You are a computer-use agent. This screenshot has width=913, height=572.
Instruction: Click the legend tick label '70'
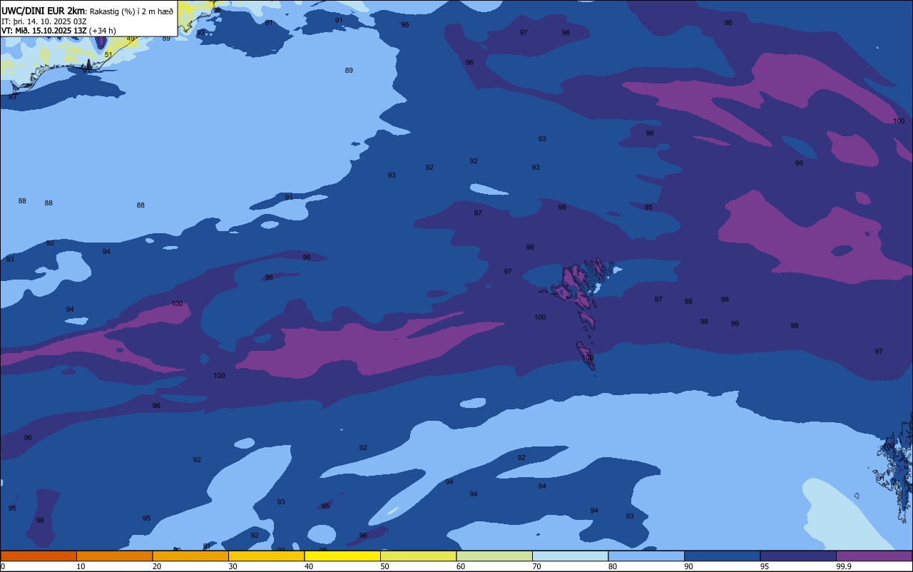coord(536,566)
